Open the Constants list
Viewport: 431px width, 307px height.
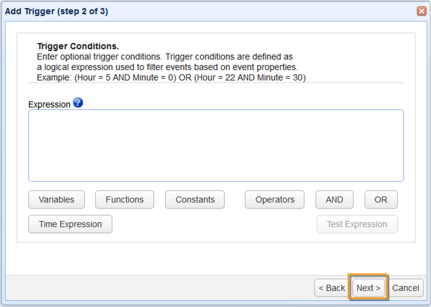[x=195, y=200]
